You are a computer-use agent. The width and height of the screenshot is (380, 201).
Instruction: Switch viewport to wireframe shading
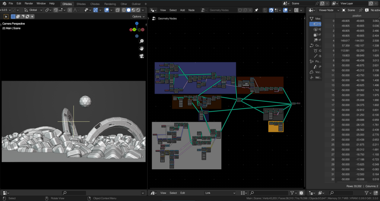pyautogui.click(x=124, y=10)
